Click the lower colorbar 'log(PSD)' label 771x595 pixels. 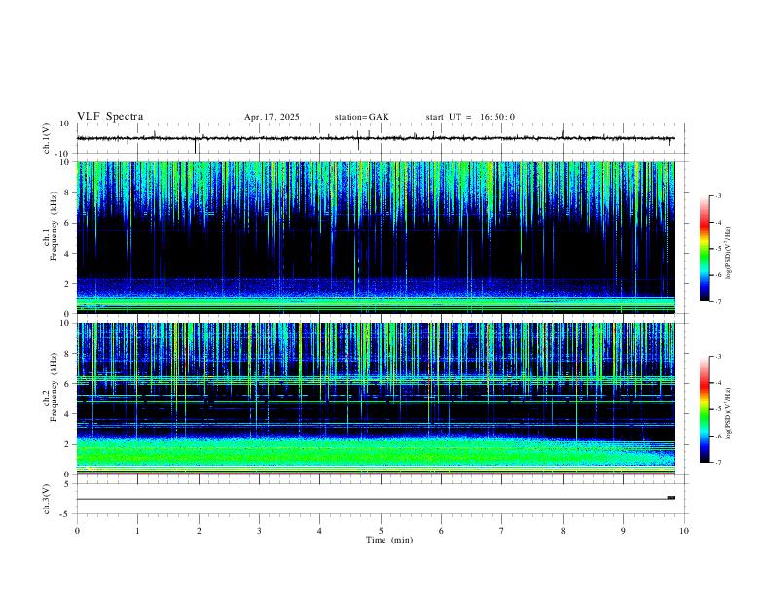(x=728, y=414)
